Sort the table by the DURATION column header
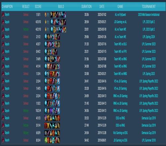Viewport: 166px width, 146px height. coord(86,7)
